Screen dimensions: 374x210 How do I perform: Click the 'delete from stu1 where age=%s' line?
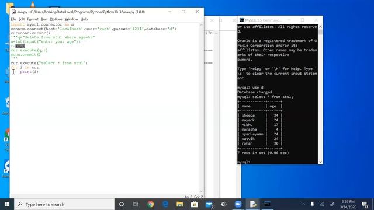click(53, 37)
